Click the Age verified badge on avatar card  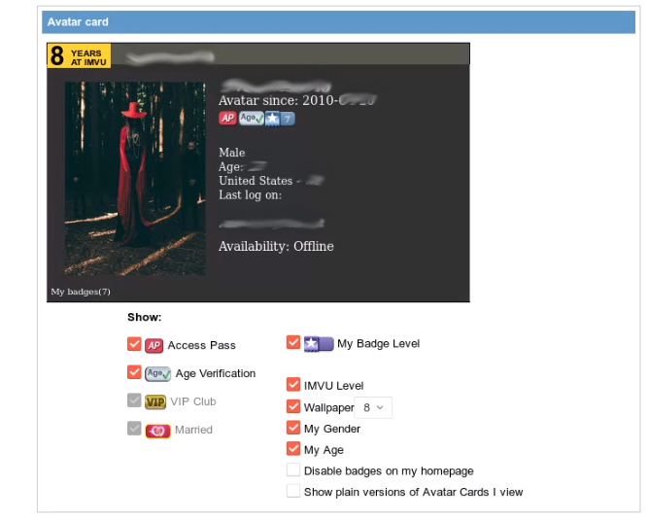[252, 119]
